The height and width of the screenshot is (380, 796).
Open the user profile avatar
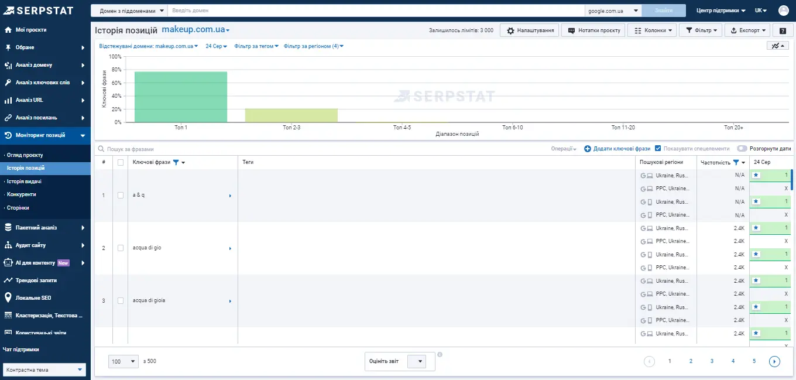pyautogui.click(x=783, y=11)
